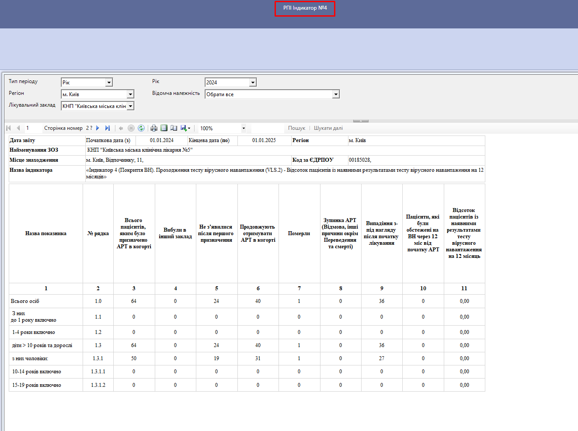Go to previous report page
578x431 pixels.
coord(18,128)
